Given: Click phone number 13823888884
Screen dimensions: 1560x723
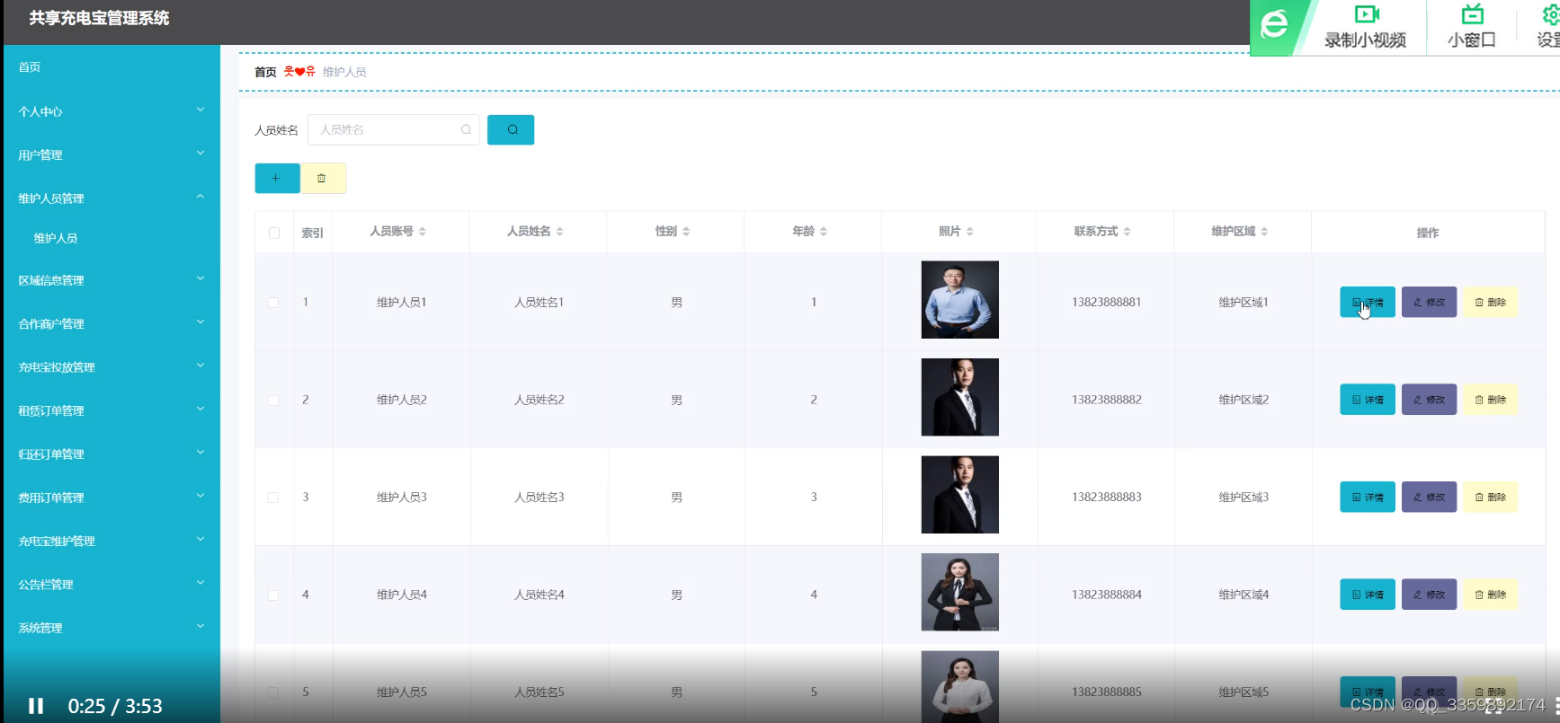Looking at the screenshot, I should [x=1106, y=595].
